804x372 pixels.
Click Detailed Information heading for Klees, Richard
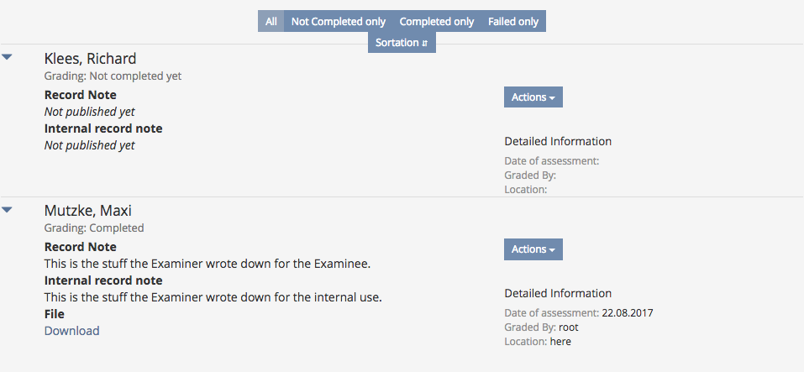558,141
